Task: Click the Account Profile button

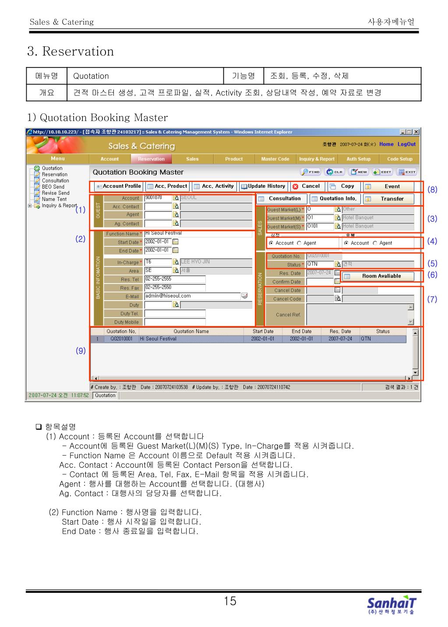Action: [x=118, y=186]
